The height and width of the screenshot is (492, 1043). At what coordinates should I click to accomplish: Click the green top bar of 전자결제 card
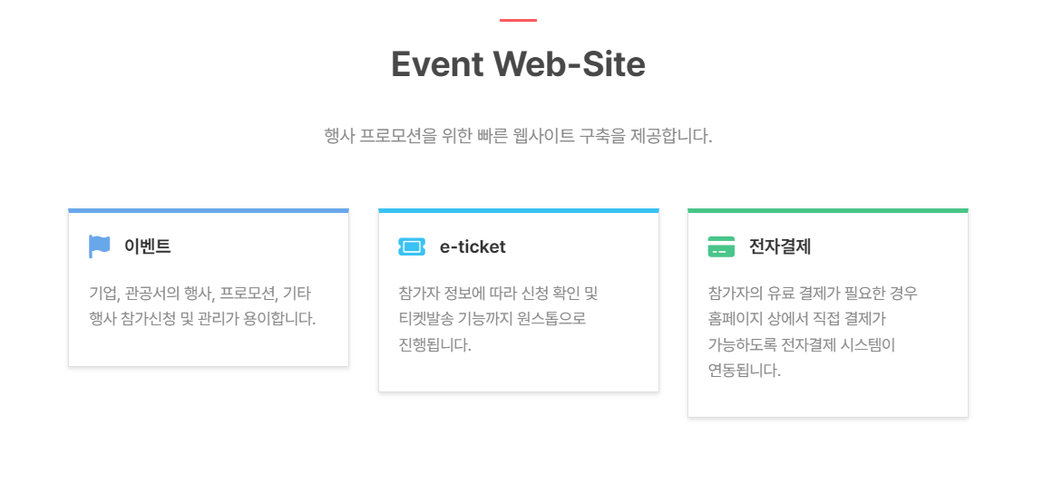(827, 210)
